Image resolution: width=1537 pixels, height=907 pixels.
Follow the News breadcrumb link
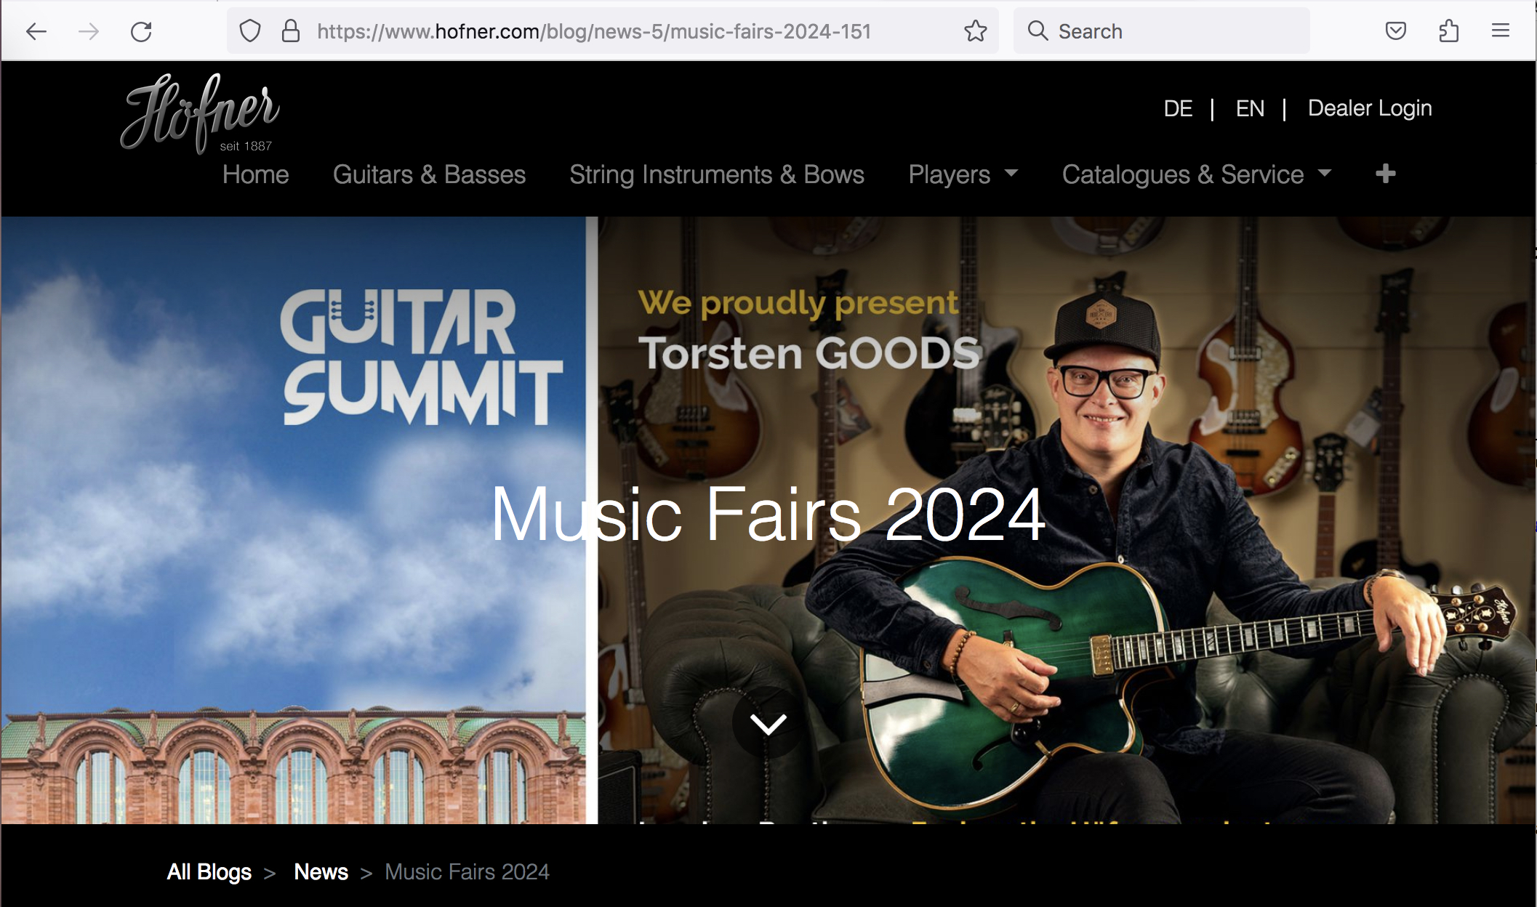pyautogui.click(x=321, y=871)
